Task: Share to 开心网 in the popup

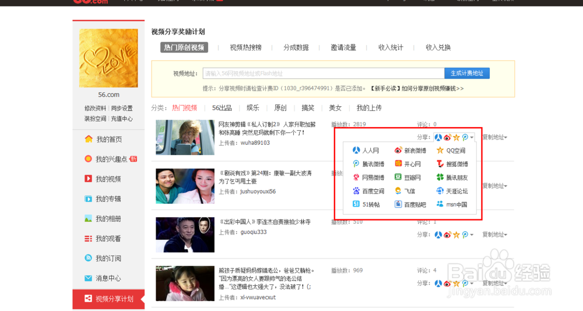Action: pos(408,164)
